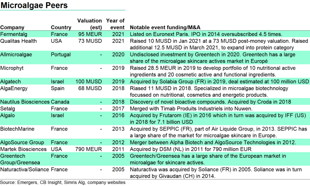Click year 2013 in the BiotechMarine row
This screenshot has height=186, width=310.
tap(118, 129)
